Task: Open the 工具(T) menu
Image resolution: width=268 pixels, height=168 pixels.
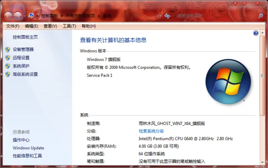Action: pos(69,26)
